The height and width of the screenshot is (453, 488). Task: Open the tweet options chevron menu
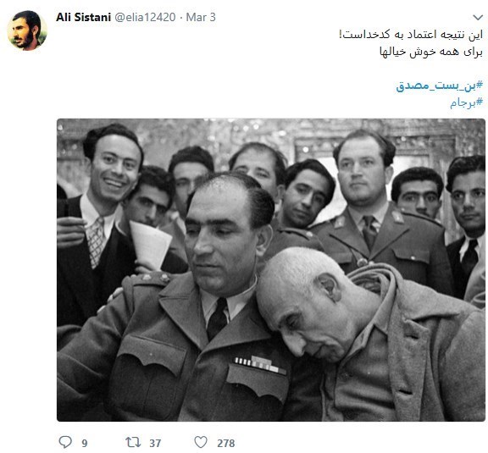click(x=478, y=17)
